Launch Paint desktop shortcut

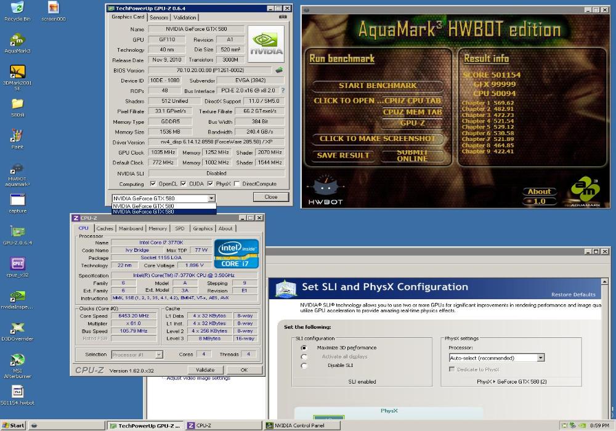[x=17, y=139]
